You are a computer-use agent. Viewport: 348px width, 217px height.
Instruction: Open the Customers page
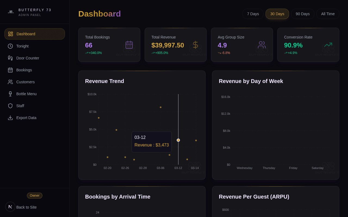point(26,82)
